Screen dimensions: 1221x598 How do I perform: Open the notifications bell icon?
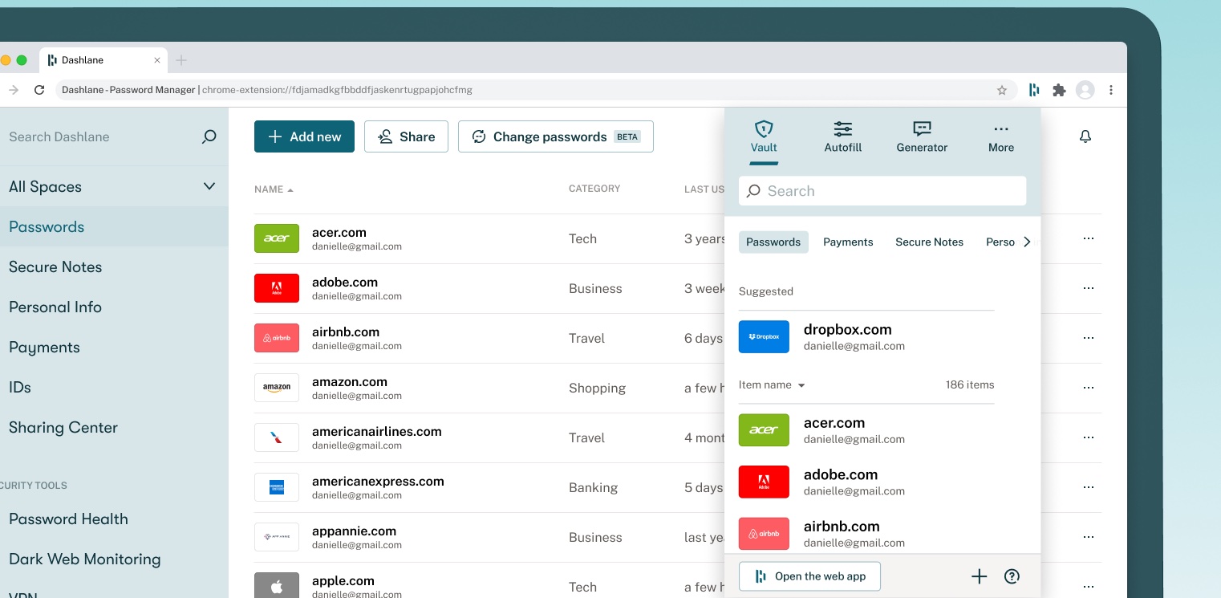coord(1085,136)
